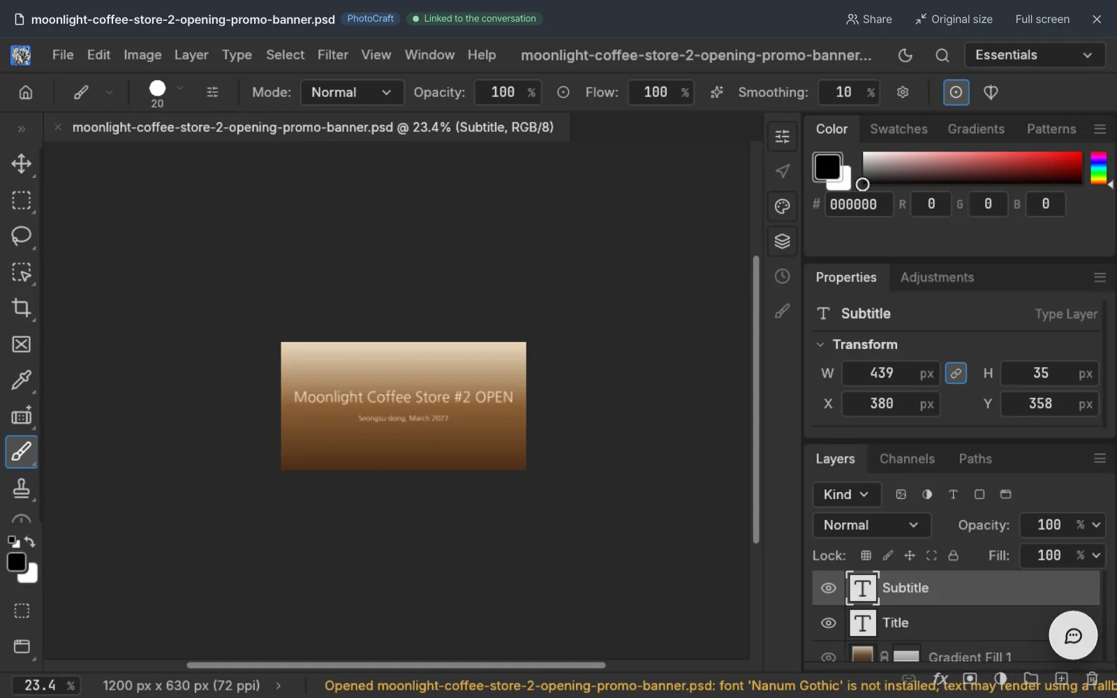This screenshot has height=698, width=1117.
Task: Click the hex color input field
Action: coord(859,204)
